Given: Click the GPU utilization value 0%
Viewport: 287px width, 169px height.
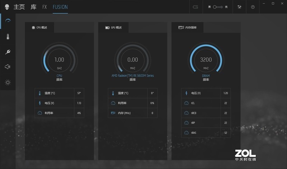Looking at the screenshot, I should (x=152, y=103).
